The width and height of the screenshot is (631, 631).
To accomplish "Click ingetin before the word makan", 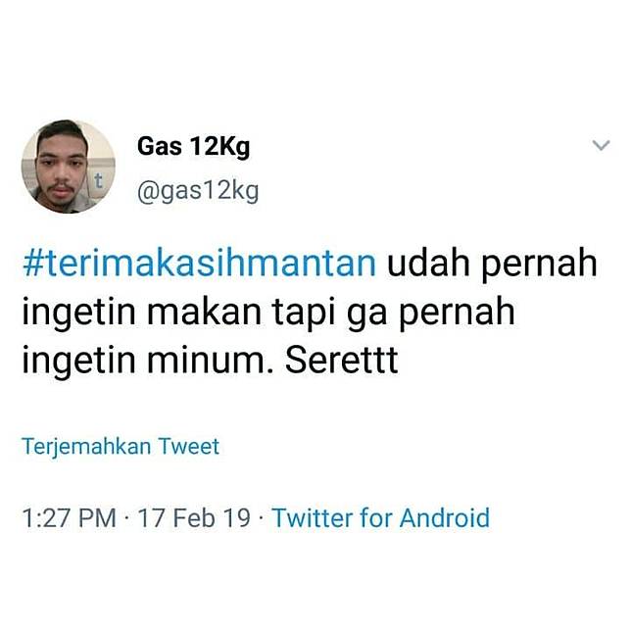I will 78,315.
